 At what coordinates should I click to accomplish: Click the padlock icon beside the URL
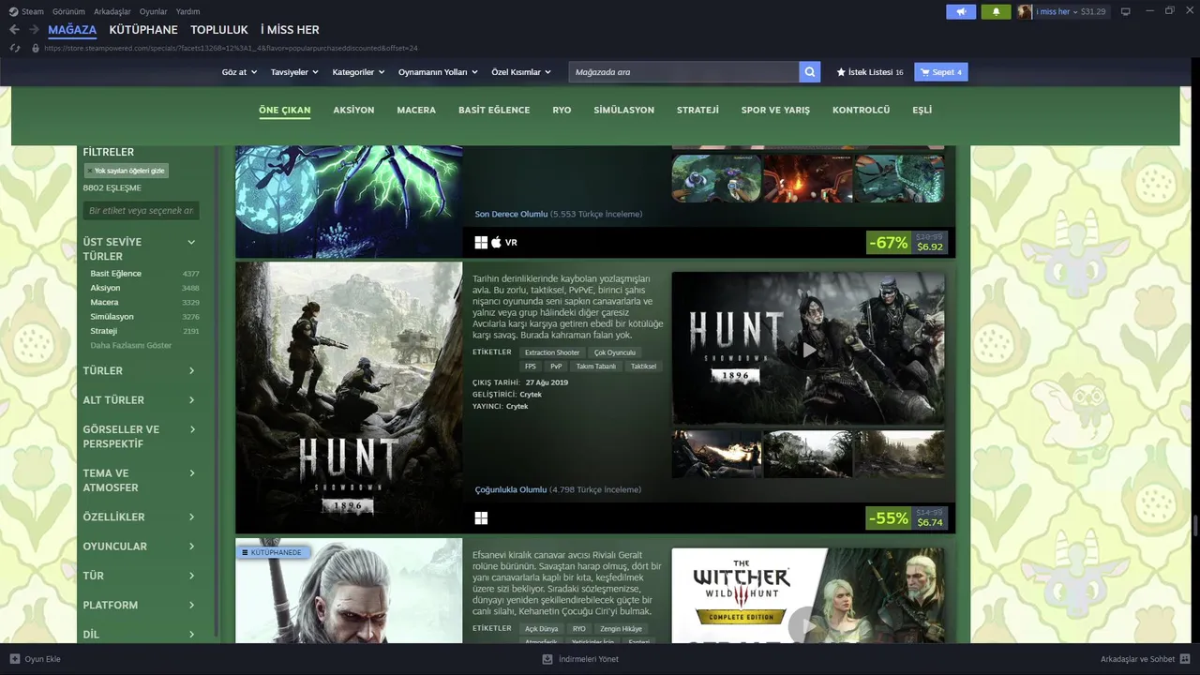pyautogui.click(x=36, y=48)
